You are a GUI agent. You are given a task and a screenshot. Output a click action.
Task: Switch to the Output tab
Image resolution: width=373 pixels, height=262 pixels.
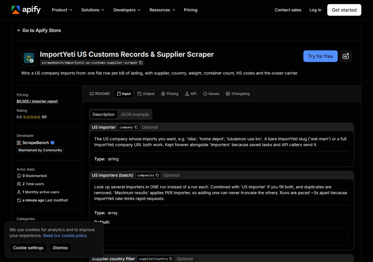tap(146, 94)
